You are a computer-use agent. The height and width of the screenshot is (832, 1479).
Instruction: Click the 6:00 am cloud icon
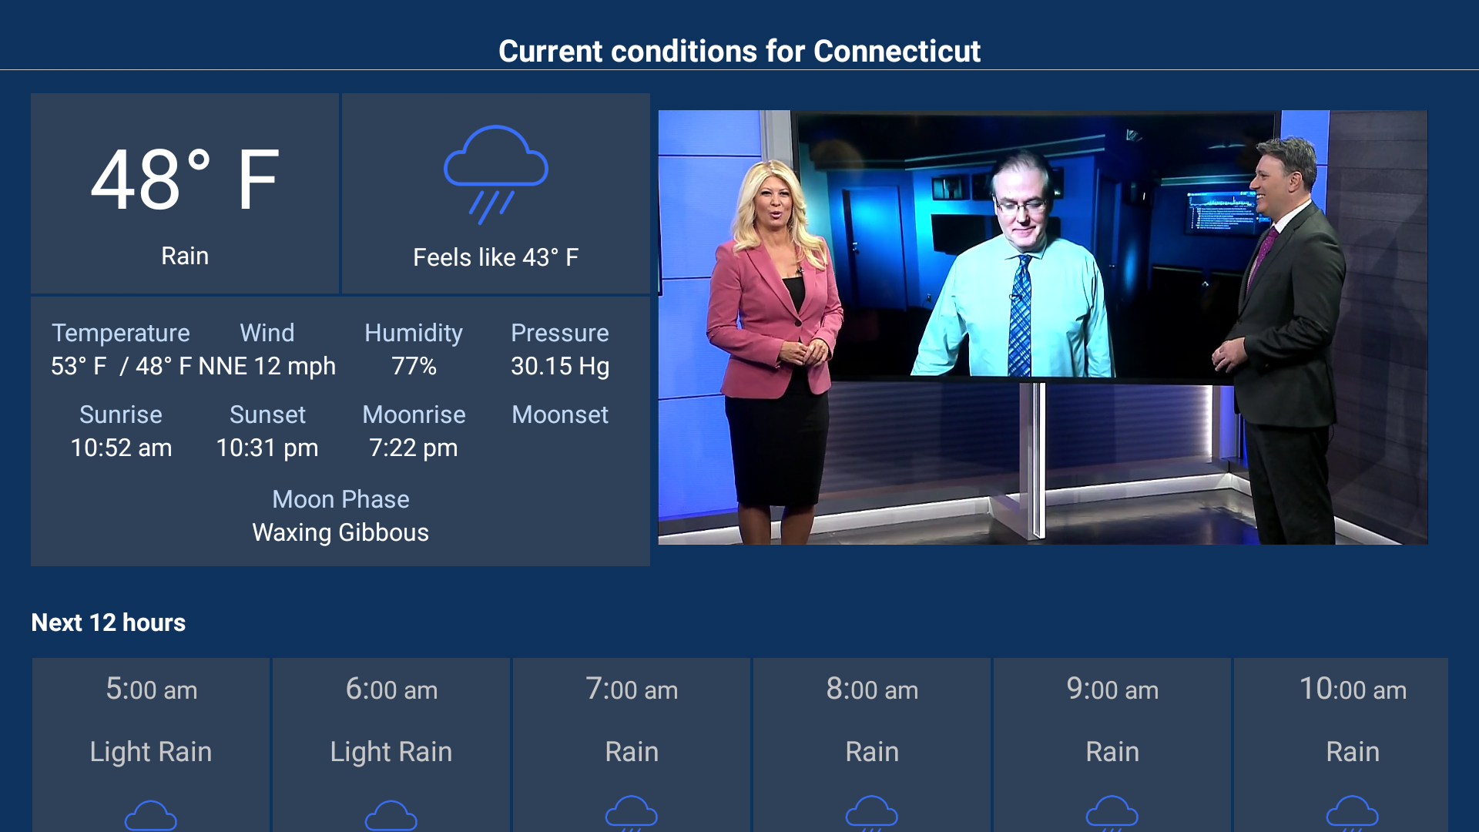coord(391,815)
